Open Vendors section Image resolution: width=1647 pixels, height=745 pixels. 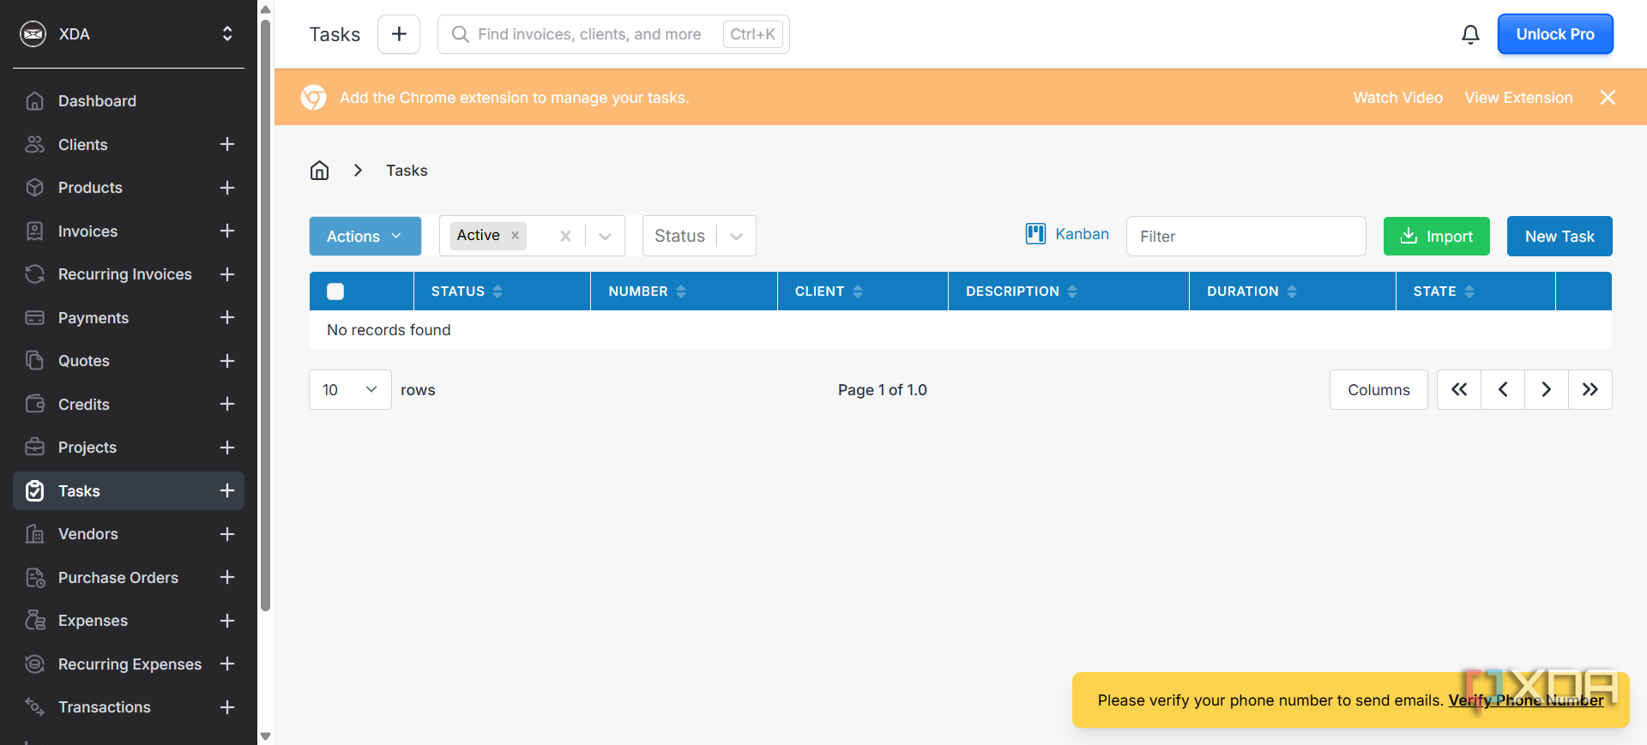(x=87, y=534)
